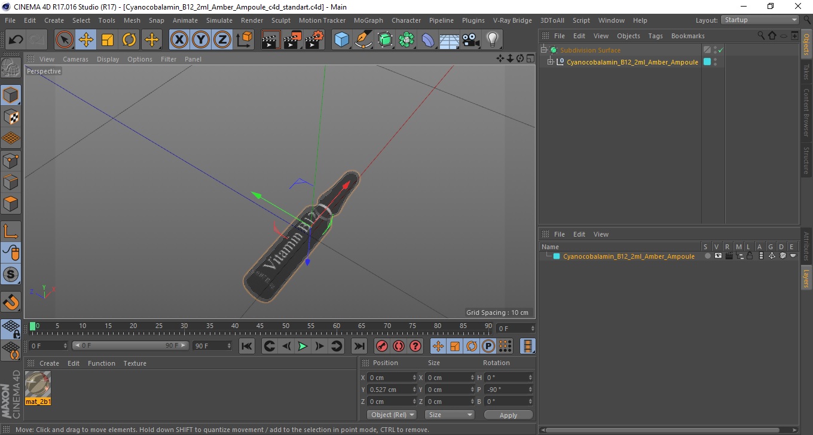Screen dimensions: 813x435
Task: Open the MoGraph menu
Action: click(368, 20)
